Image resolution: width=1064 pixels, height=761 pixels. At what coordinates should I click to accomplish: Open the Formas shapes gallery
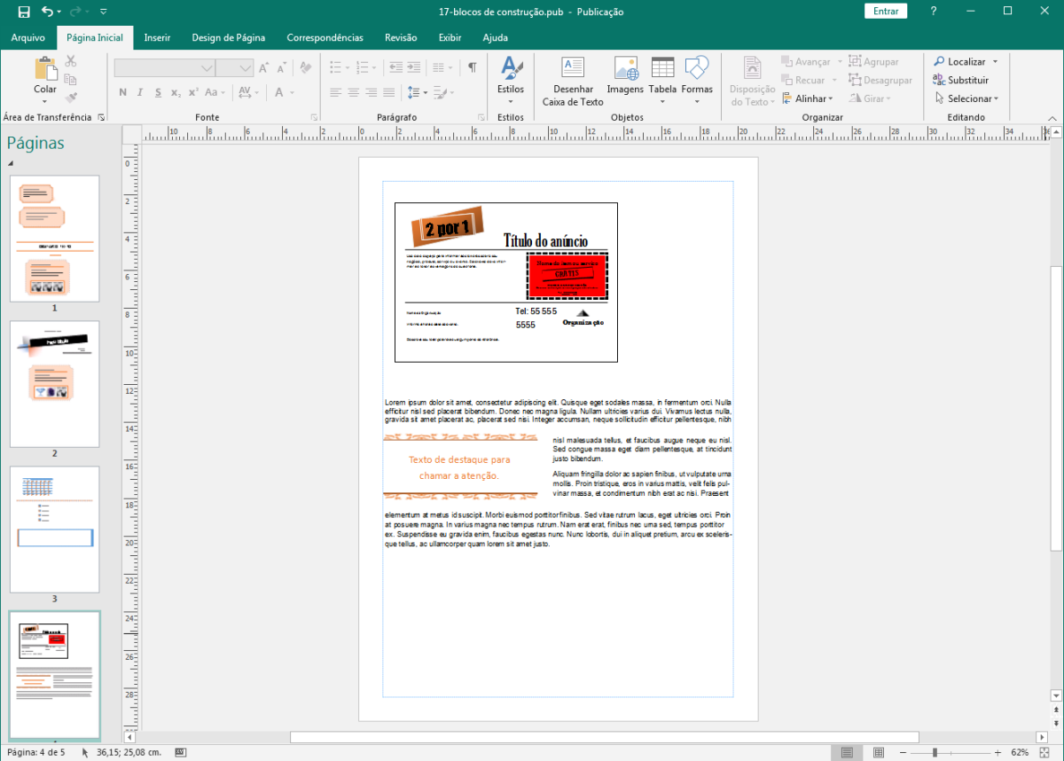[697, 79]
